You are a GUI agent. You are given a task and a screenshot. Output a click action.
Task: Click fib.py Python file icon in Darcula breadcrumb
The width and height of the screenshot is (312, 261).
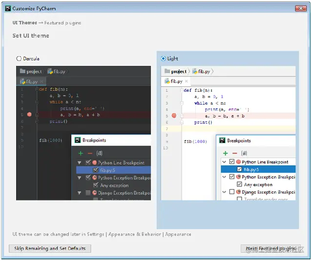coord(50,71)
